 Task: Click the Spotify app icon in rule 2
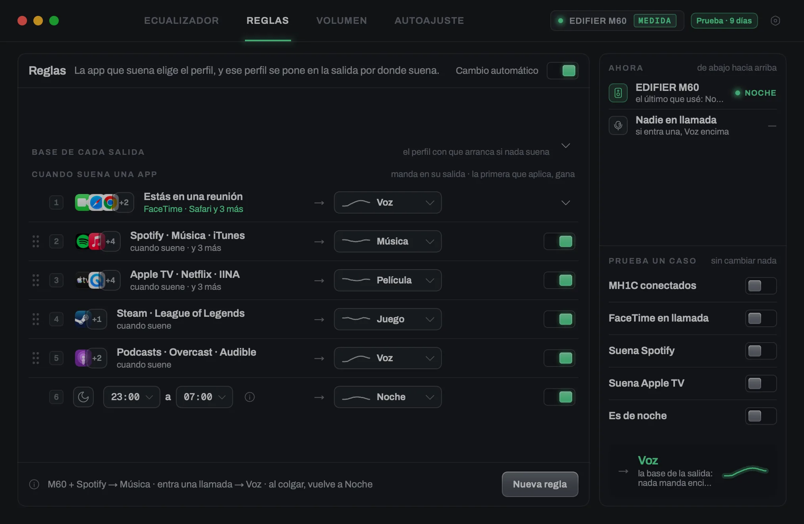(x=83, y=241)
